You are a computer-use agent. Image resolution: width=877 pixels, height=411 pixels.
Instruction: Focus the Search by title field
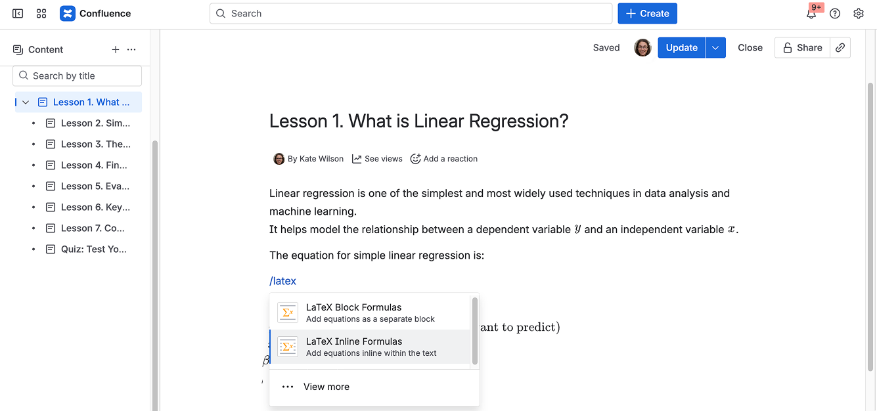[x=78, y=76]
